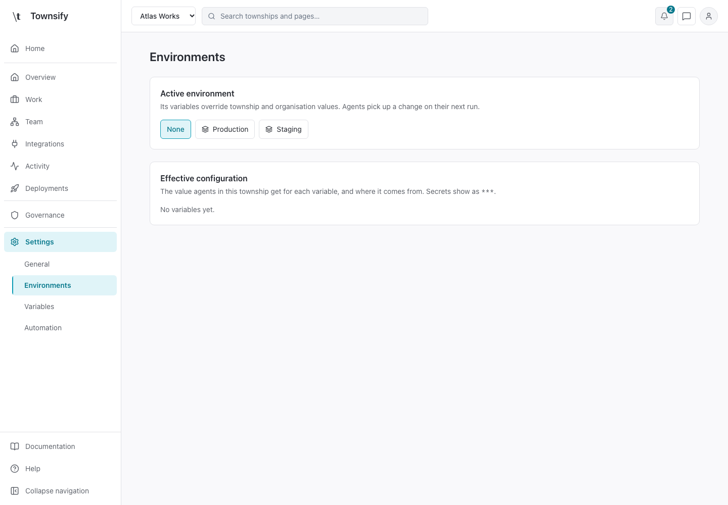This screenshot has height=505, width=728.
Task: Go to the Deployments page label
Action: click(x=47, y=188)
